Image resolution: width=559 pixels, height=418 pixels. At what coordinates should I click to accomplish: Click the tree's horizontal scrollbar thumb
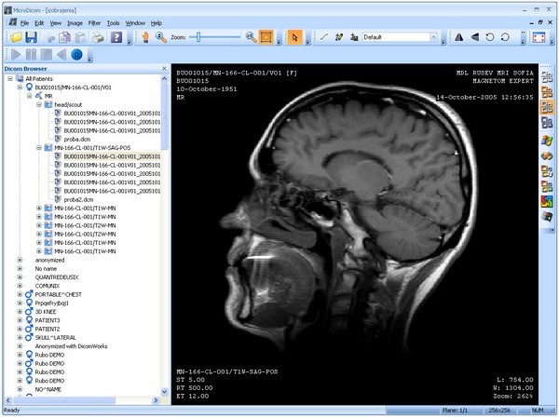click(x=63, y=400)
